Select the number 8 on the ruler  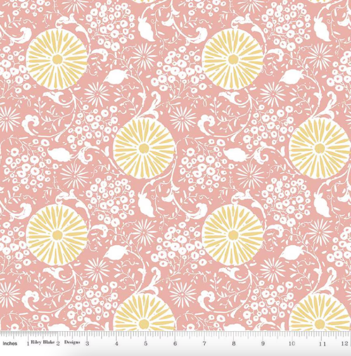point(234,343)
